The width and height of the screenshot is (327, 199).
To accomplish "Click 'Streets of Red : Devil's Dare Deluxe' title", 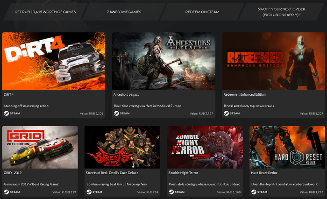I will pos(112,173).
